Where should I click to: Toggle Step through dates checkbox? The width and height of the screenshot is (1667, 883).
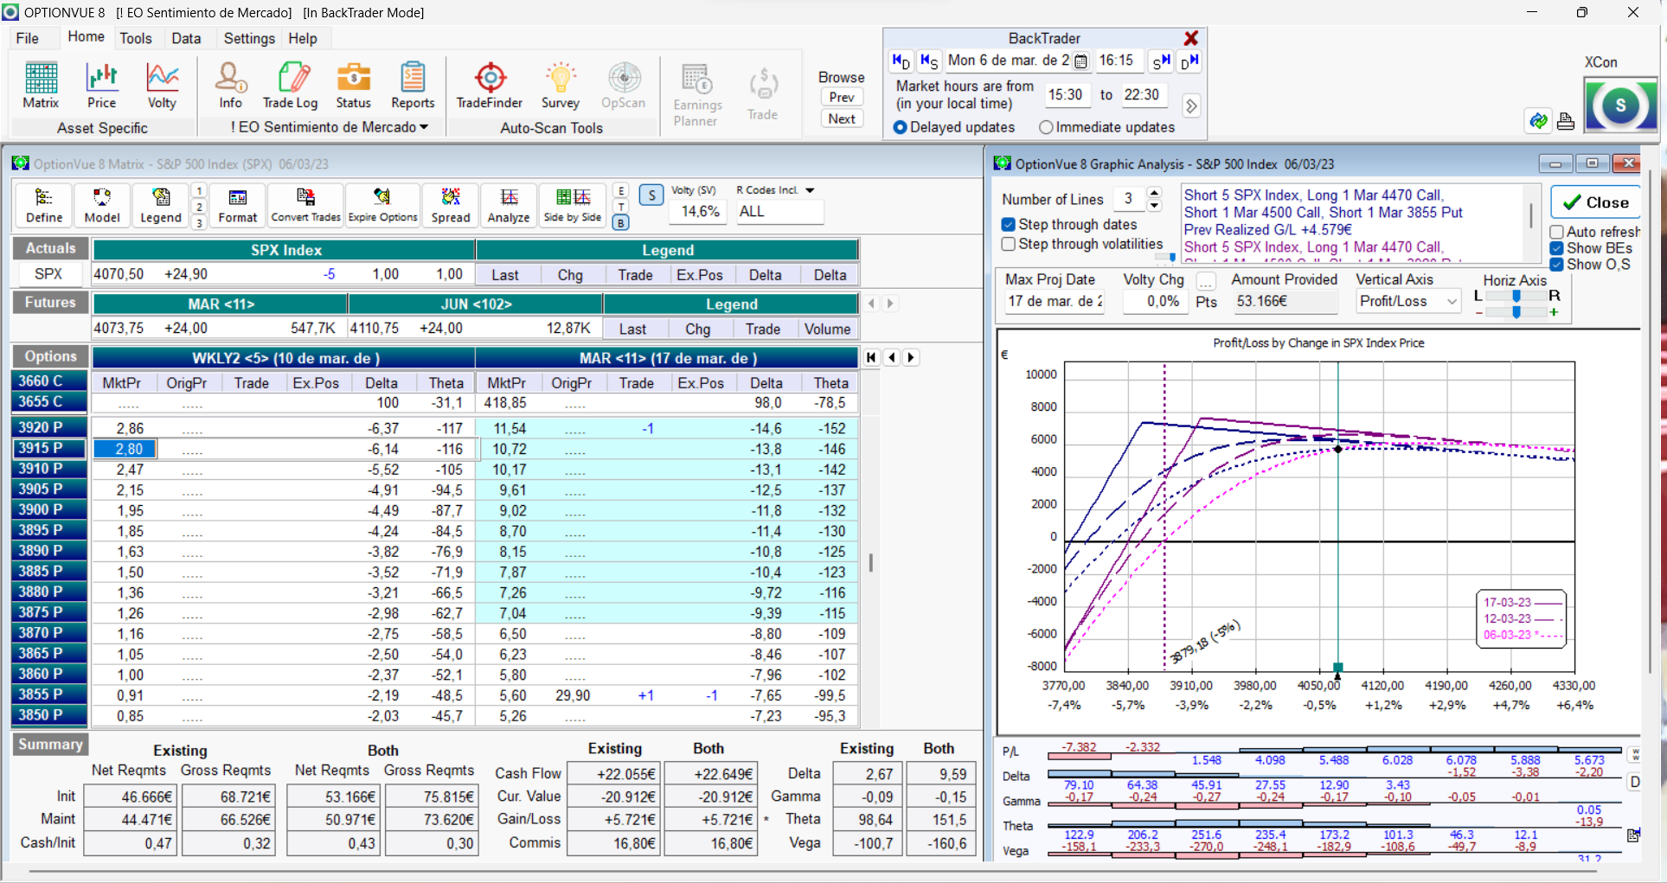click(x=1008, y=224)
